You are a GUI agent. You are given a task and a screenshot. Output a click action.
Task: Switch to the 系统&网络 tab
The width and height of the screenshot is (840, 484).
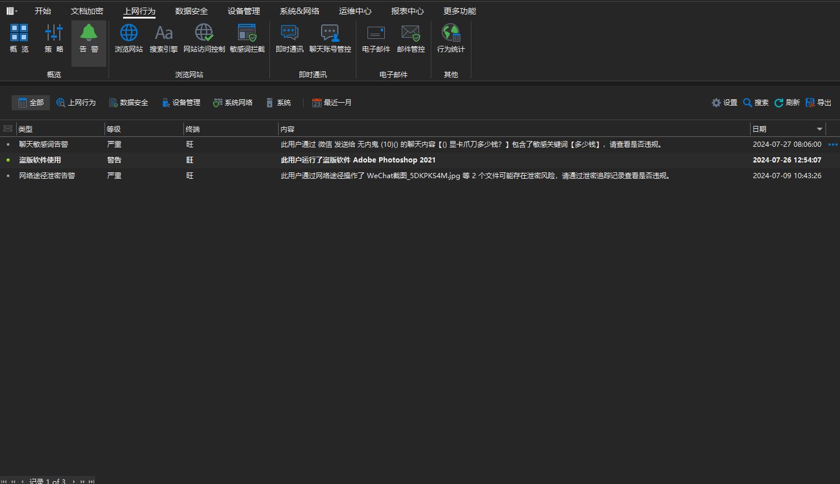300,11
